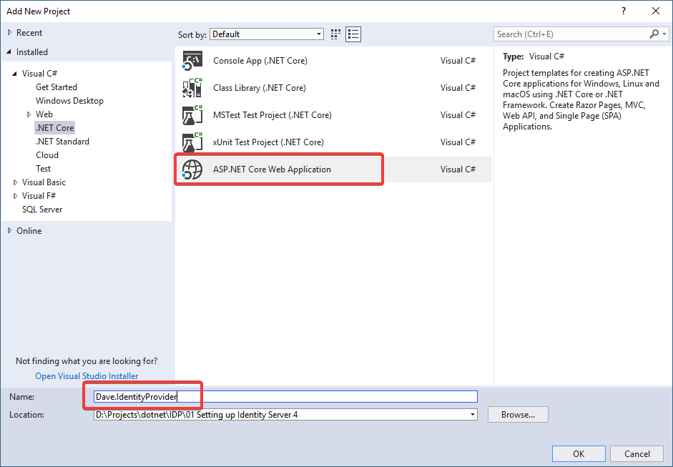The width and height of the screenshot is (673, 467).
Task: Switch to medium icons list view
Action: pos(353,34)
